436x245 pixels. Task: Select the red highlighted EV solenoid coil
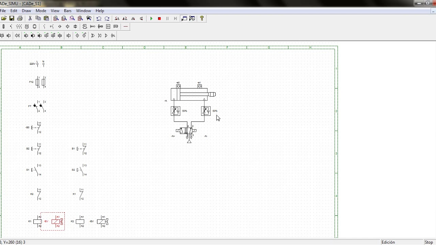[57, 222]
